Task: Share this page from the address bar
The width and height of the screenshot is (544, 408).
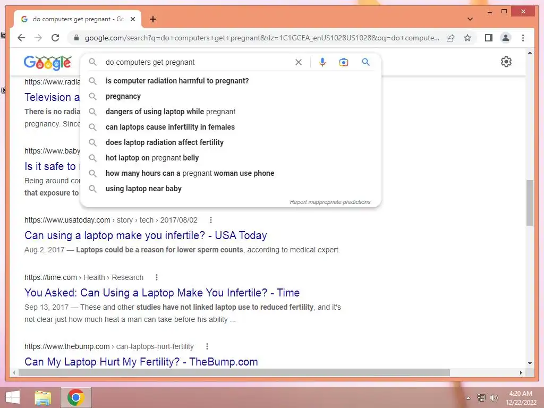Action: point(450,38)
